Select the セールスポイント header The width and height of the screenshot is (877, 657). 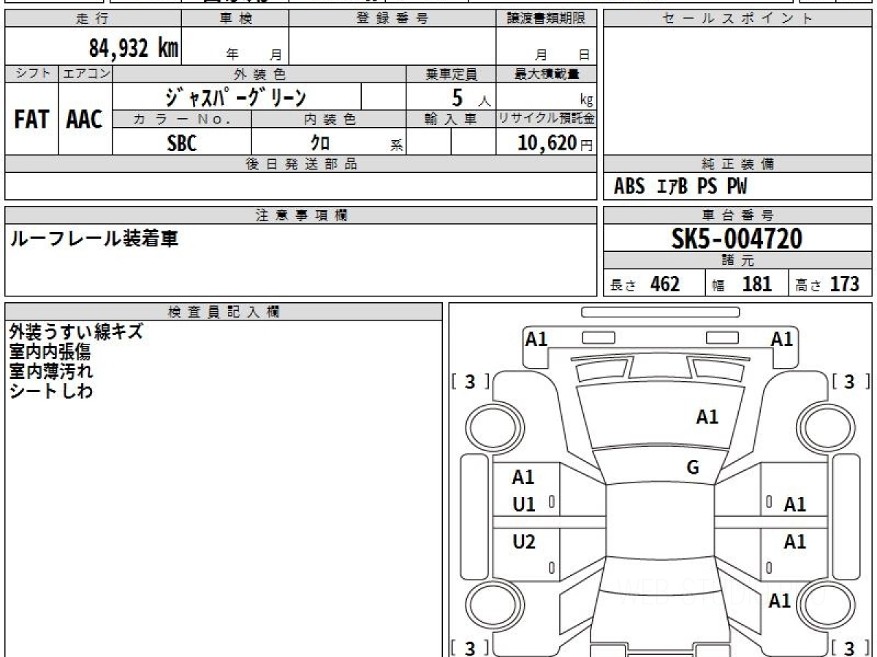pyautogui.click(x=737, y=19)
